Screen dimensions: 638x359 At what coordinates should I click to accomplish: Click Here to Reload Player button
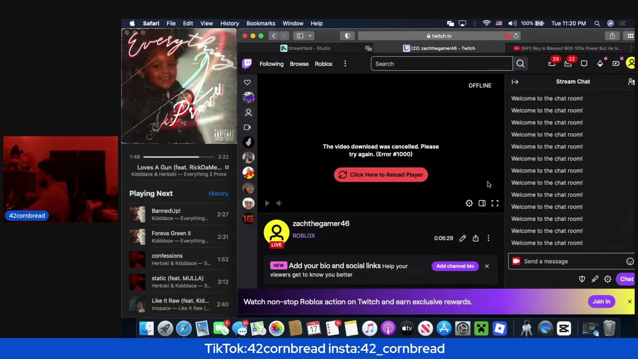381,175
